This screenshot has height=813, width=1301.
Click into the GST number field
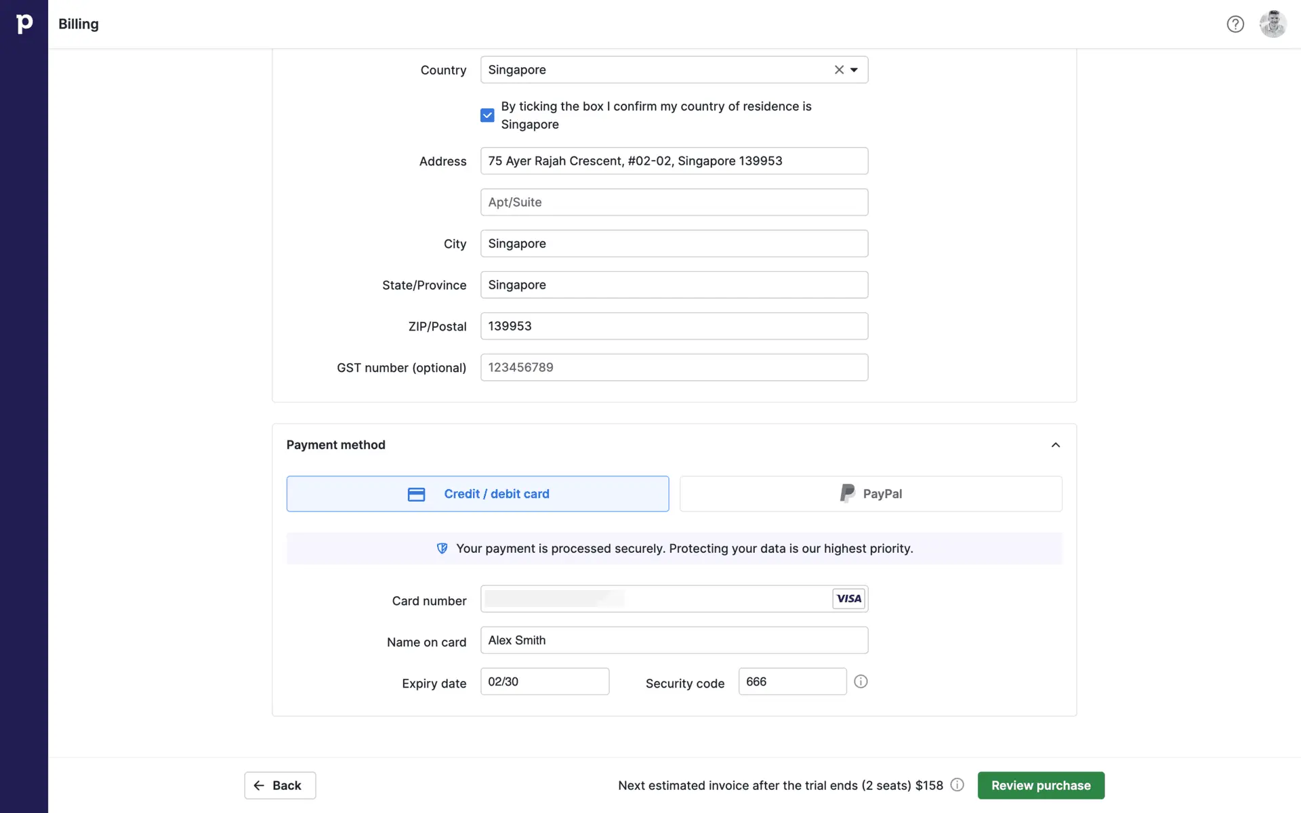point(674,367)
